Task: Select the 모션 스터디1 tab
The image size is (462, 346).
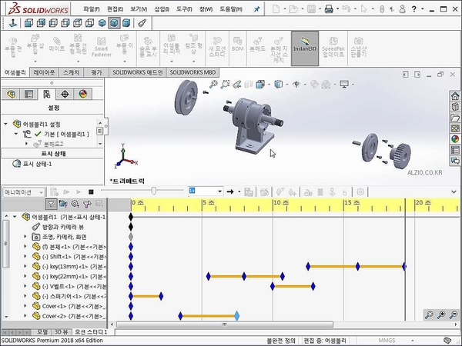Action: 91,332
